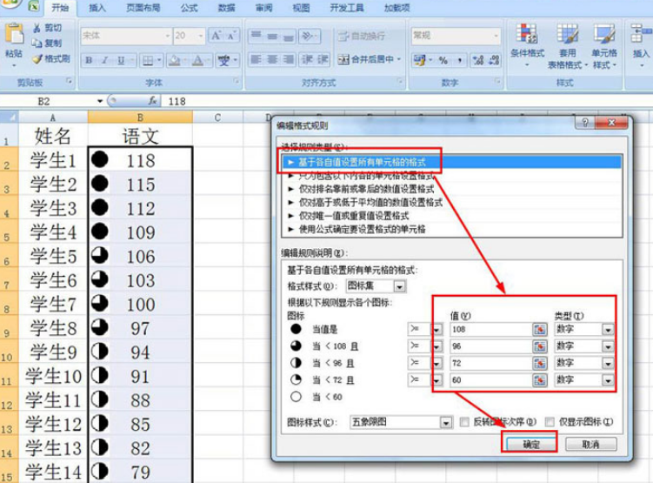653x483 pixels.
Task: Click the fill color bucket icon
Action: [175, 60]
